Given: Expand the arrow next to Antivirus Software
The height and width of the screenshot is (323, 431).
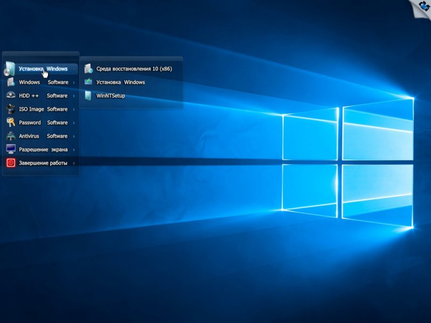Looking at the screenshot, I should click(x=74, y=136).
